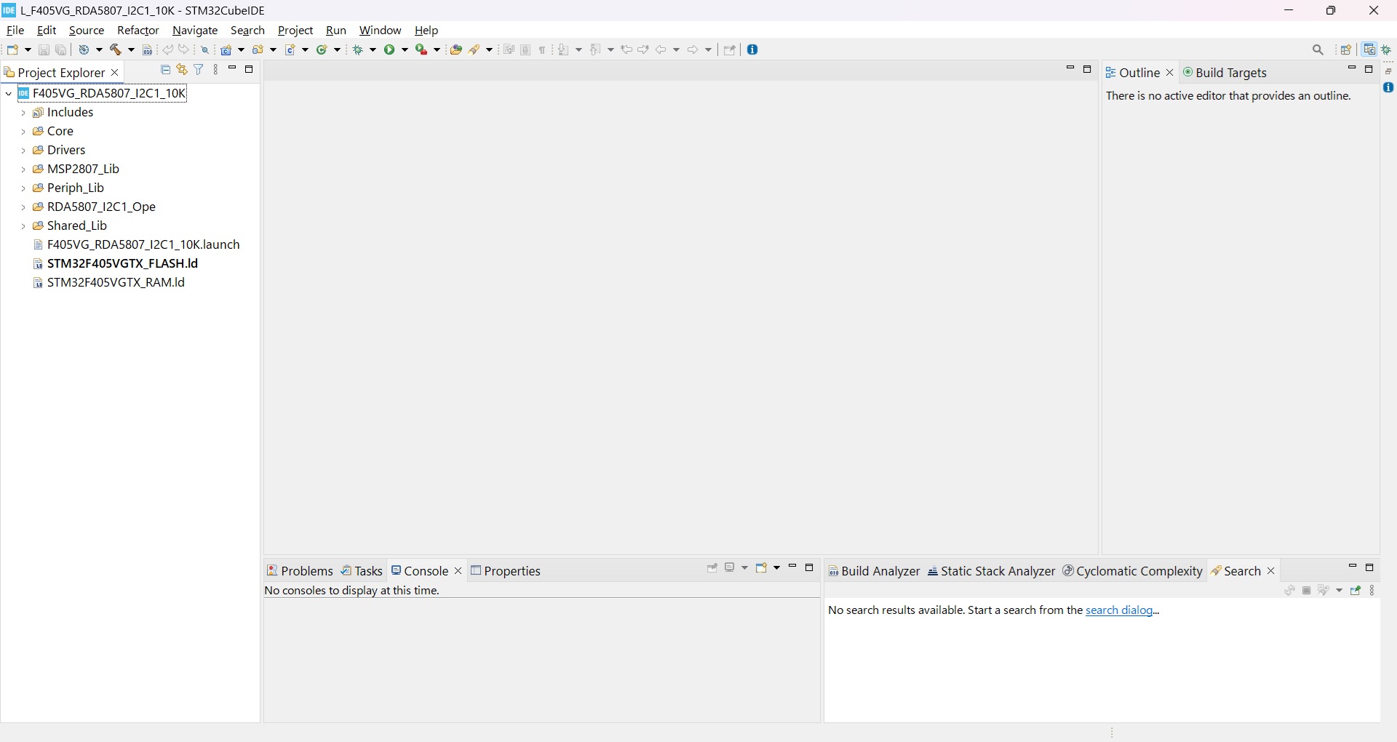The width and height of the screenshot is (1397, 742).
Task: Switch to the Build Analyzer tab
Action: [x=875, y=572]
